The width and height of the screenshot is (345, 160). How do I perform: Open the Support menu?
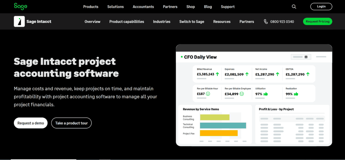228,7
